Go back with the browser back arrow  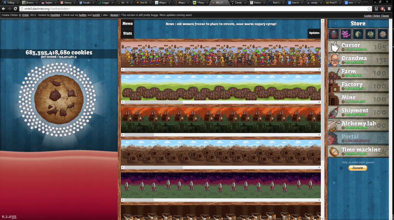tap(3, 9)
